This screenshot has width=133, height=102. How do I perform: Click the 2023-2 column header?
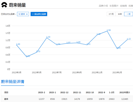(42, 92)
